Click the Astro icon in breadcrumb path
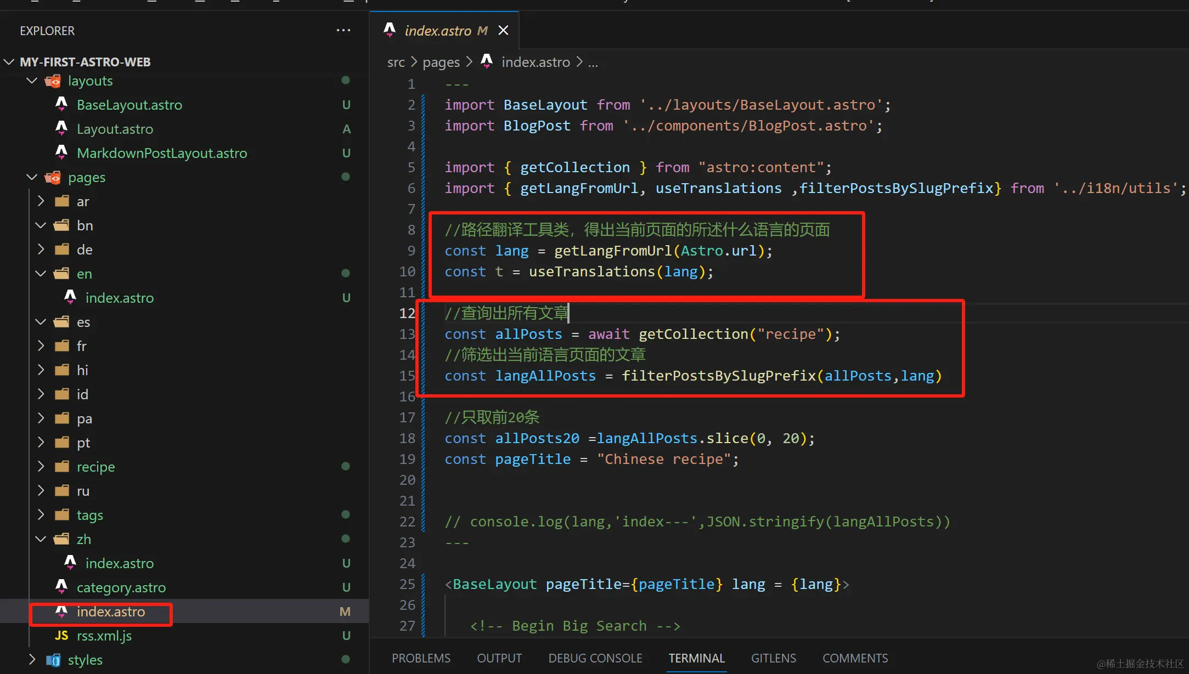The height and width of the screenshot is (674, 1189). click(487, 61)
